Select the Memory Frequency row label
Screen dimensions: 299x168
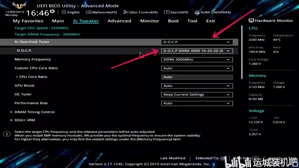33,59
